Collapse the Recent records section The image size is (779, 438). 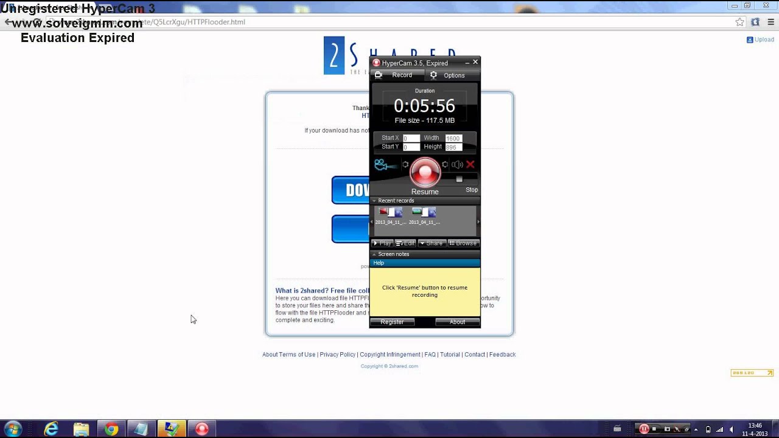(374, 201)
